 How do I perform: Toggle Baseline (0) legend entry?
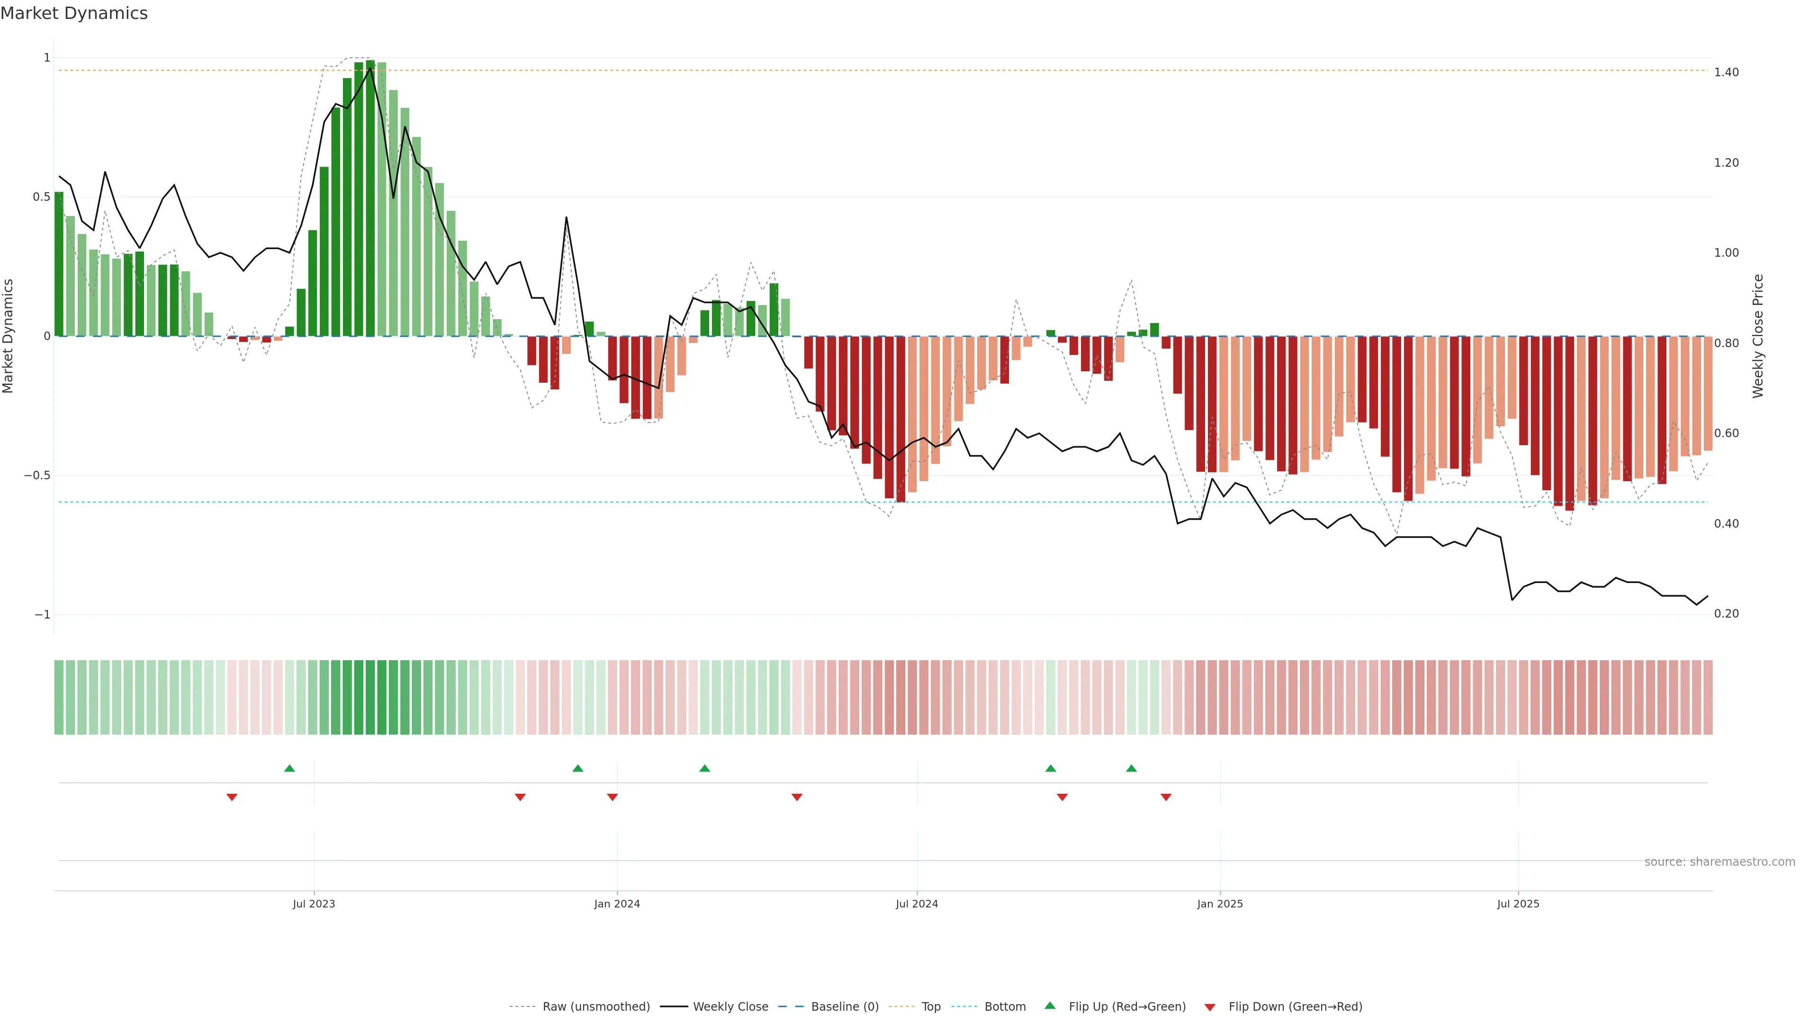click(845, 1007)
